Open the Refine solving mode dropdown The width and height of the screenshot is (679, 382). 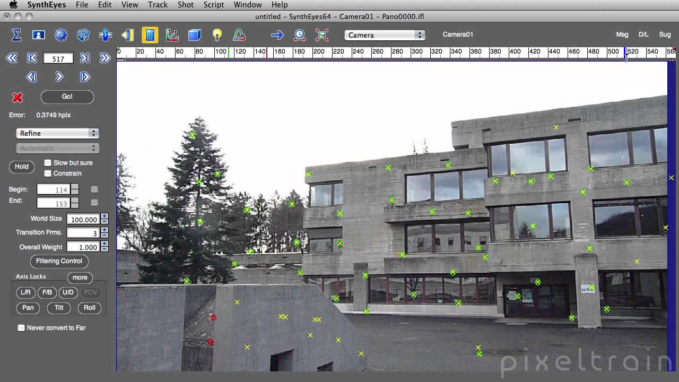[x=57, y=133]
